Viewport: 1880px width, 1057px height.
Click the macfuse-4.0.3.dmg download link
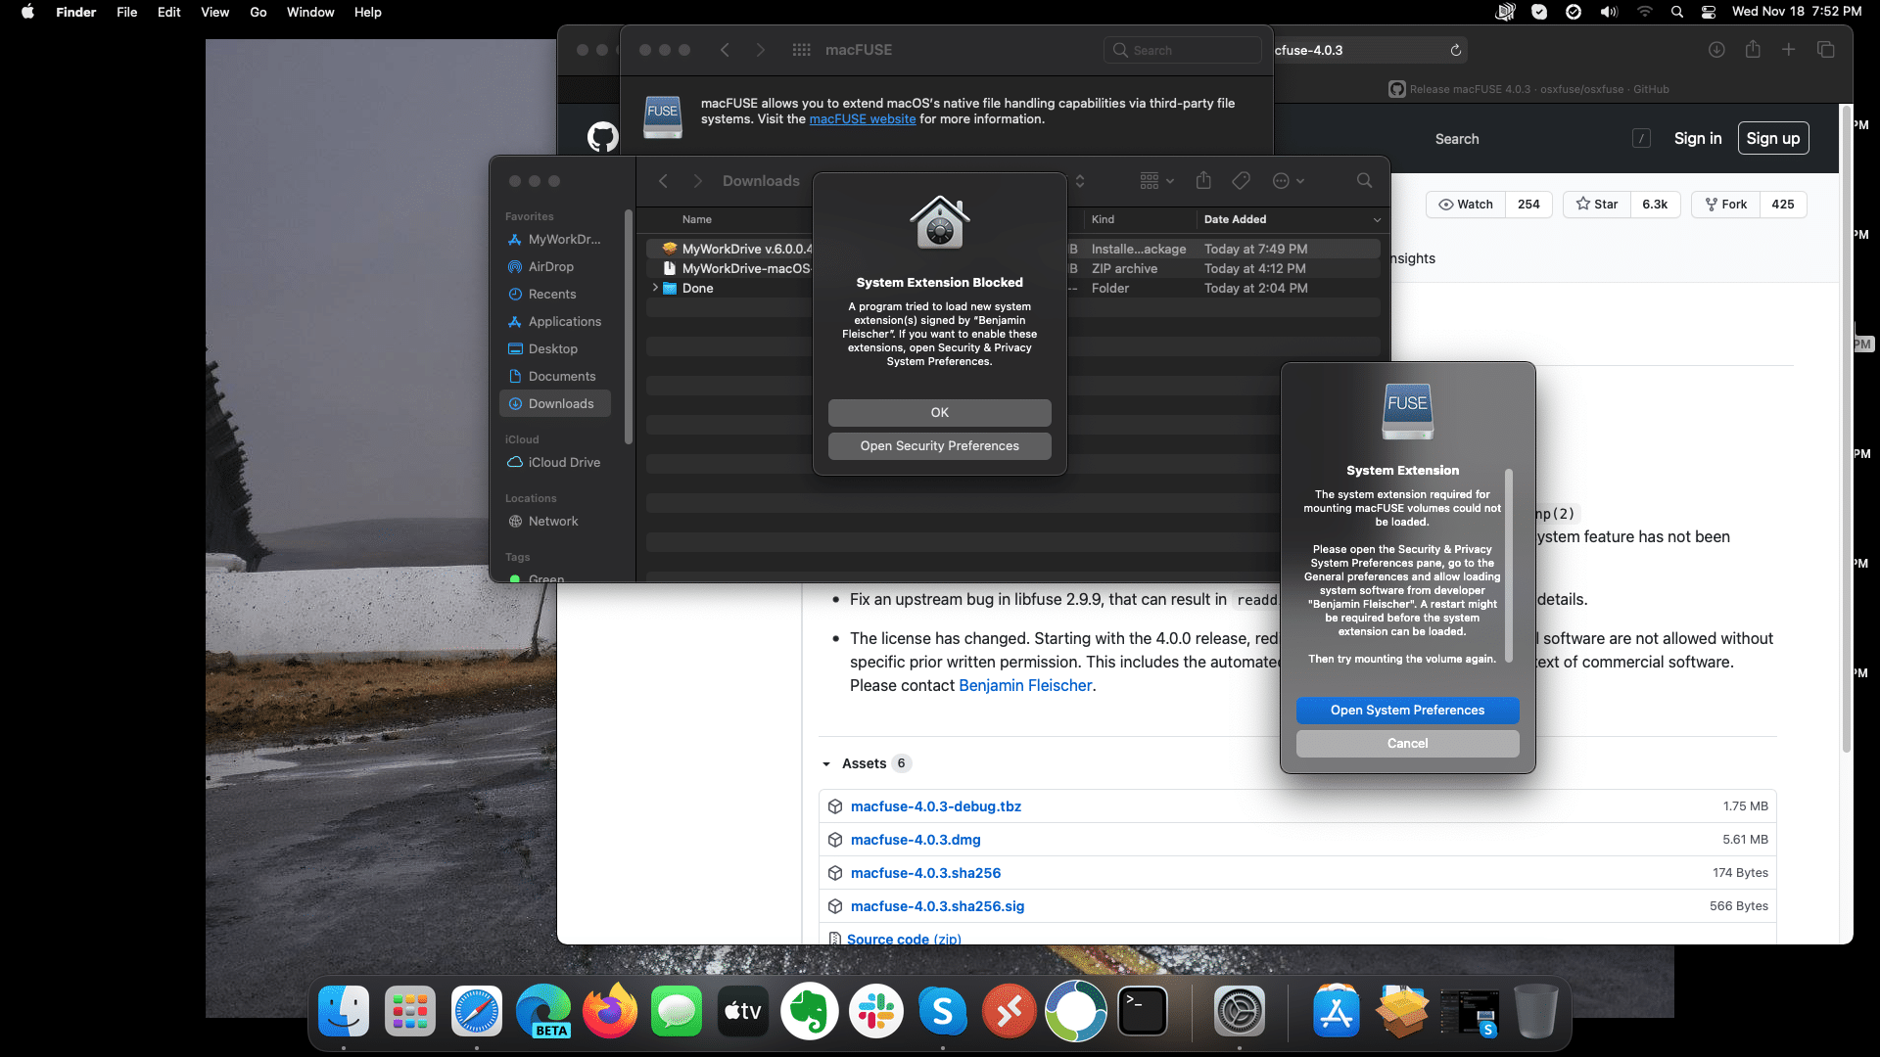click(x=915, y=840)
